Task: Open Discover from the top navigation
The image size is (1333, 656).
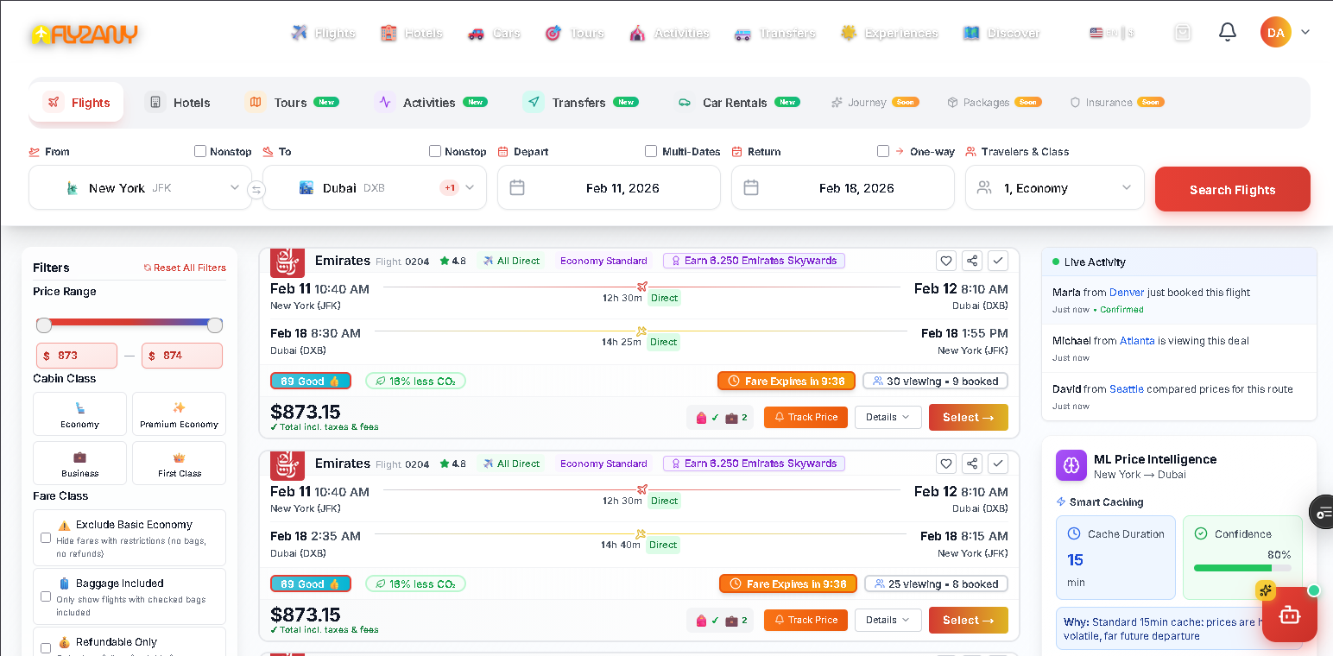Action: [x=1001, y=33]
